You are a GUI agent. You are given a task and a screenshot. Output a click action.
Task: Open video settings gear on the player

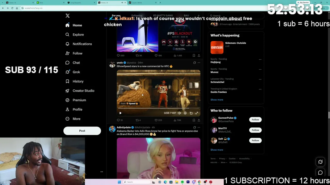pyautogui.click(x=185, y=113)
